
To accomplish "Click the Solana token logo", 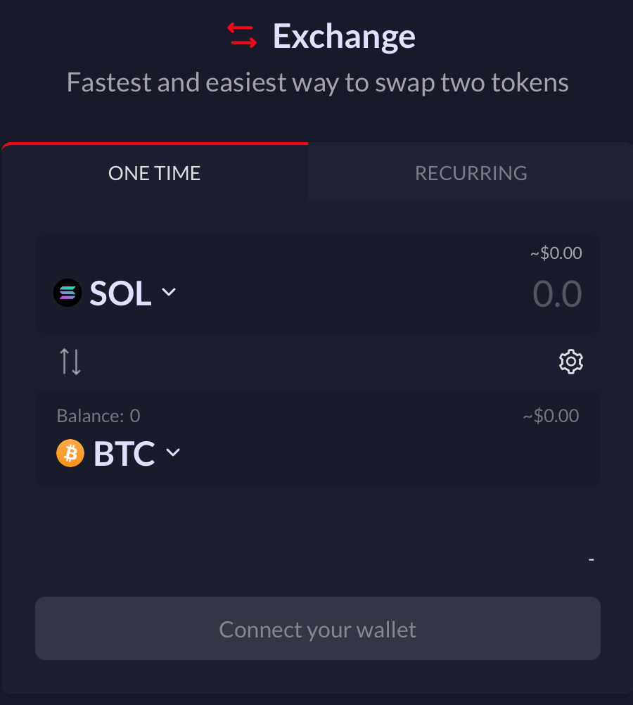I will [x=68, y=293].
